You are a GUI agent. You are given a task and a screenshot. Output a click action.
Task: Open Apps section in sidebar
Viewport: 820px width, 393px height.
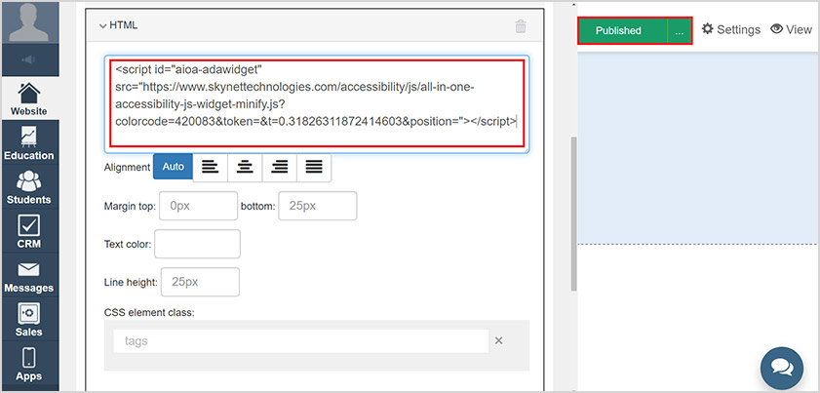coord(29,363)
